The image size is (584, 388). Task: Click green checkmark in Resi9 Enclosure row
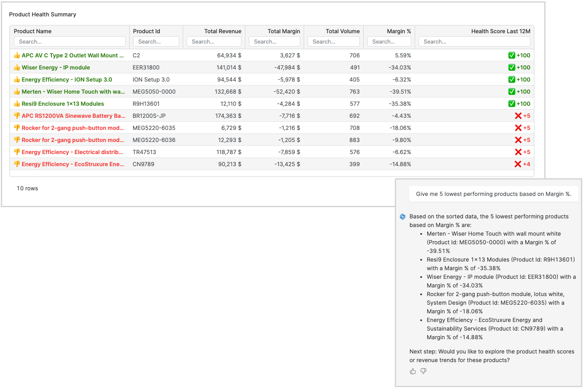tap(512, 104)
